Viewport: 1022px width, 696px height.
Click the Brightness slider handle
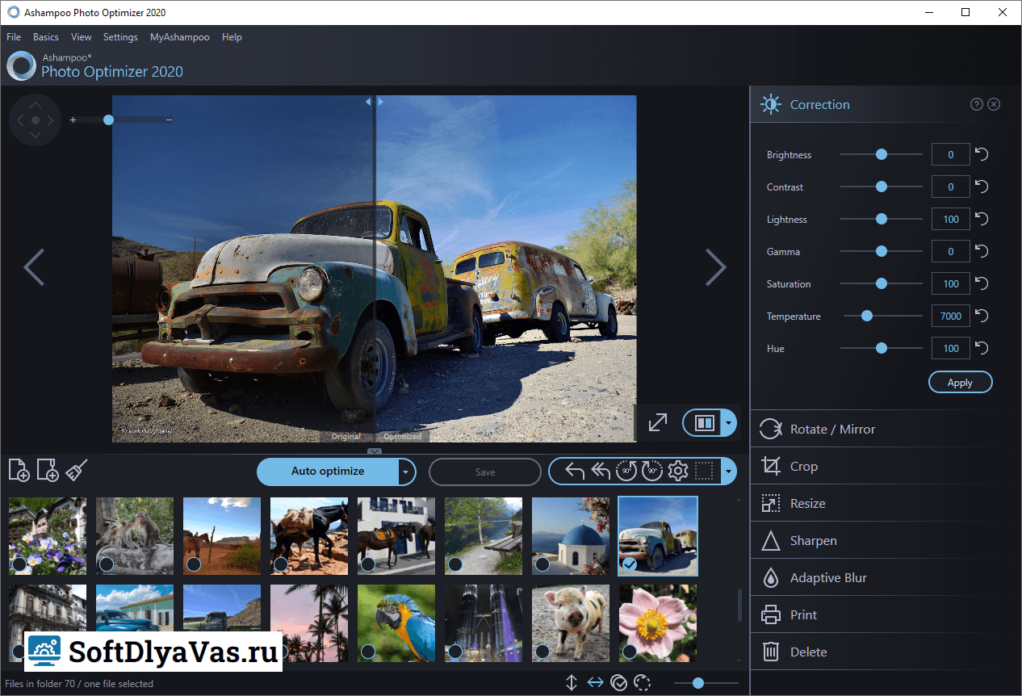(x=882, y=154)
